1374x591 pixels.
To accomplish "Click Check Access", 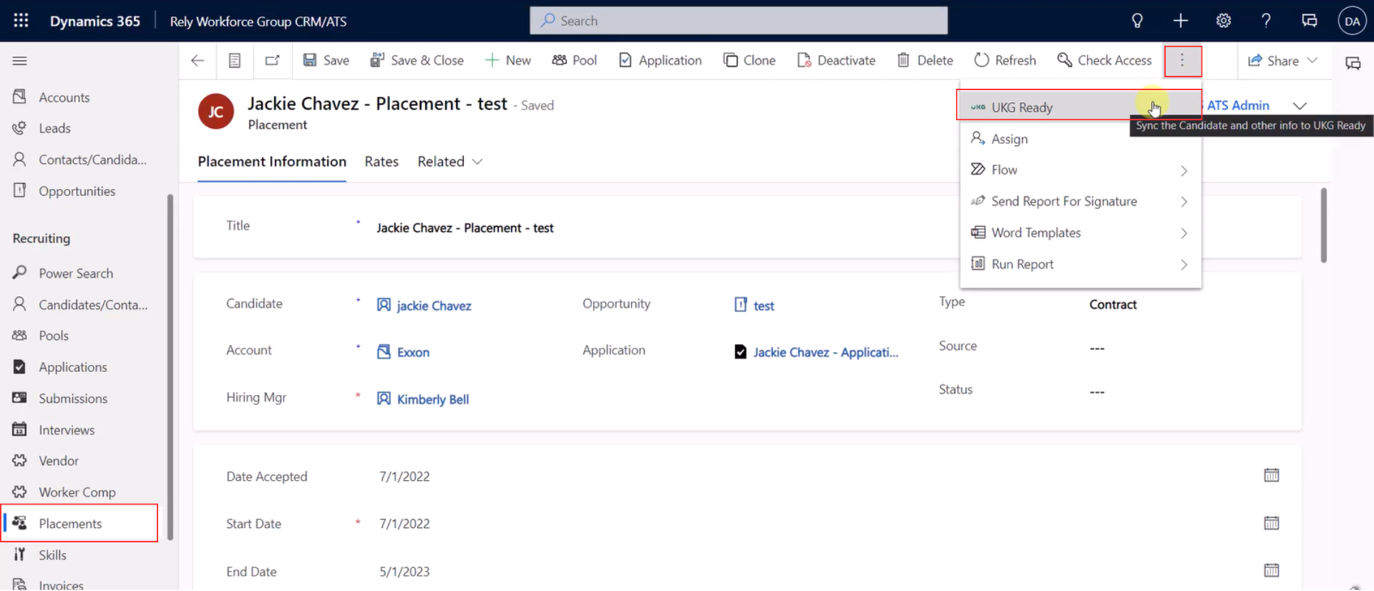I will click(x=1105, y=61).
